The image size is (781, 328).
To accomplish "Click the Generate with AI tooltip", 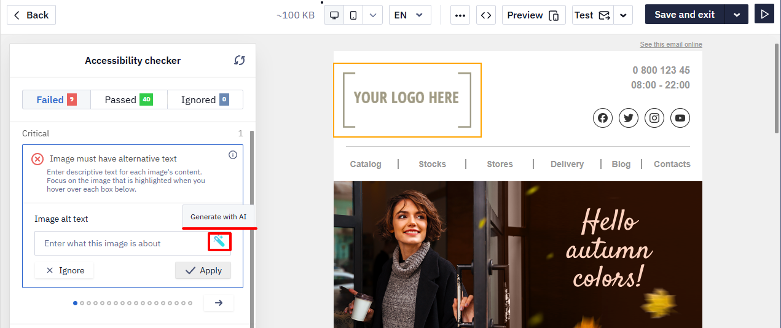I will click(x=218, y=217).
